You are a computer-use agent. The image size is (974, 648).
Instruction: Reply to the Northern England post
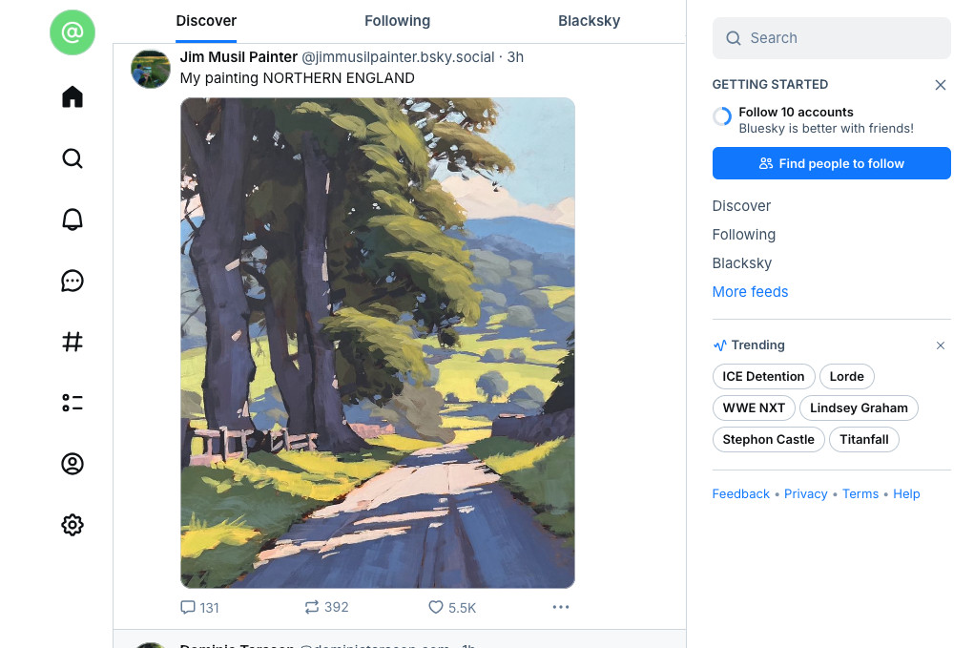click(199, 607)
